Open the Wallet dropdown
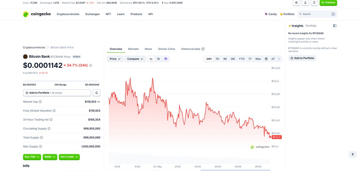This screenshot has height=171, width=360. tap(50, 157)
